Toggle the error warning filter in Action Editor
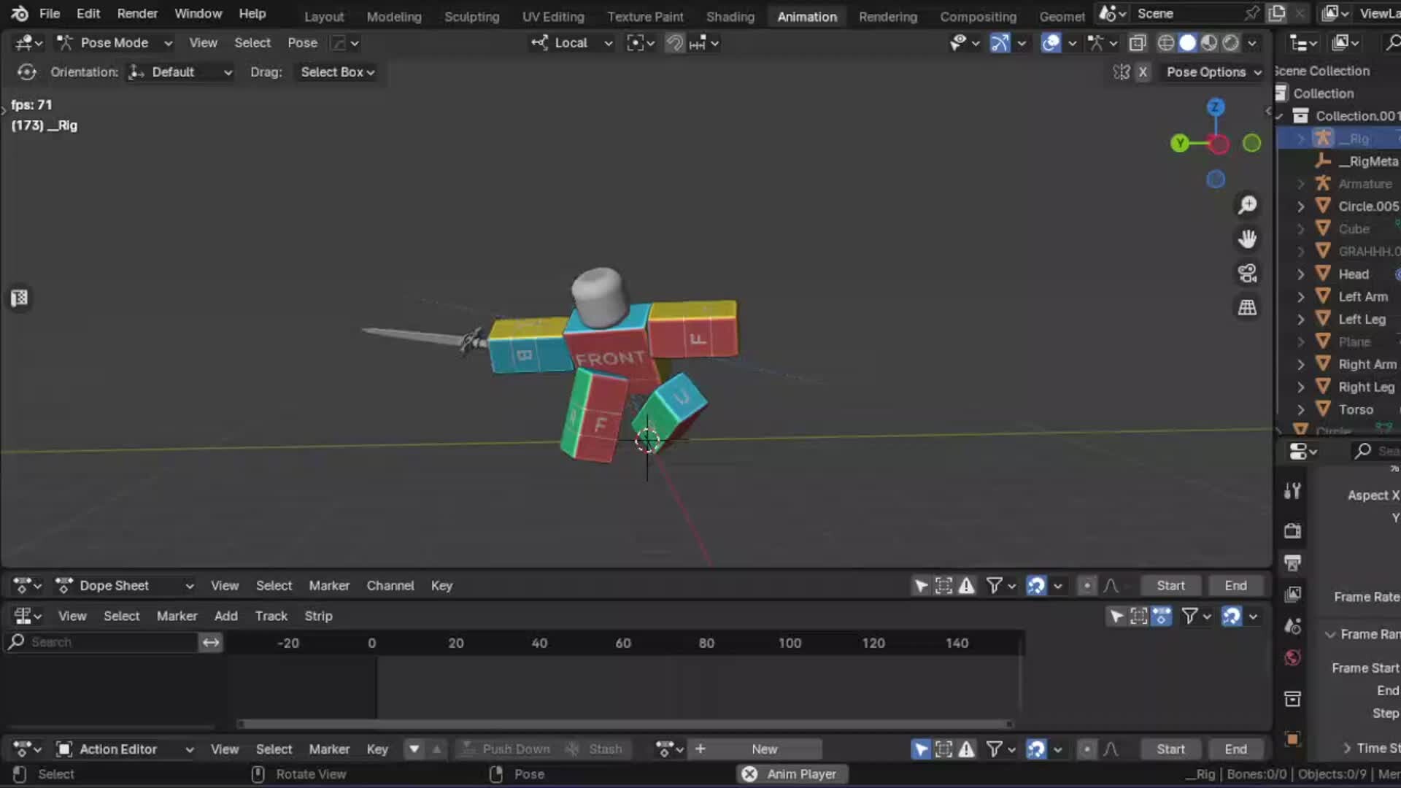This screenshot has height=788, width=1401. click(968, 749)
